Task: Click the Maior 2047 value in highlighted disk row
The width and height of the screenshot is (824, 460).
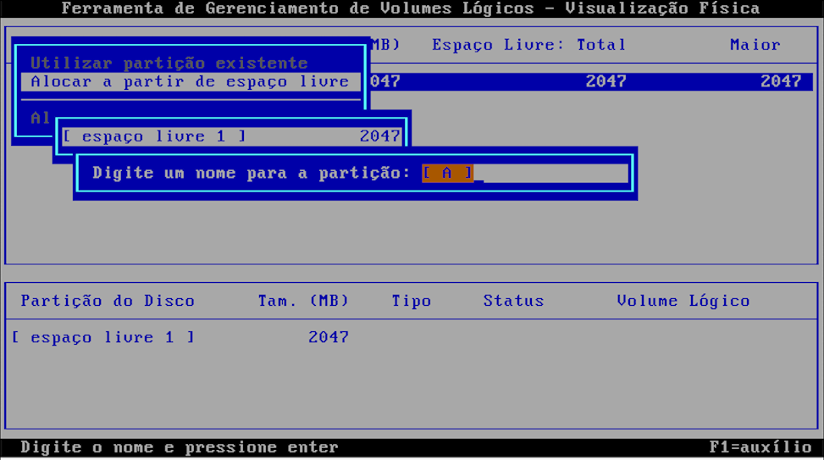Action: [780, 82]
